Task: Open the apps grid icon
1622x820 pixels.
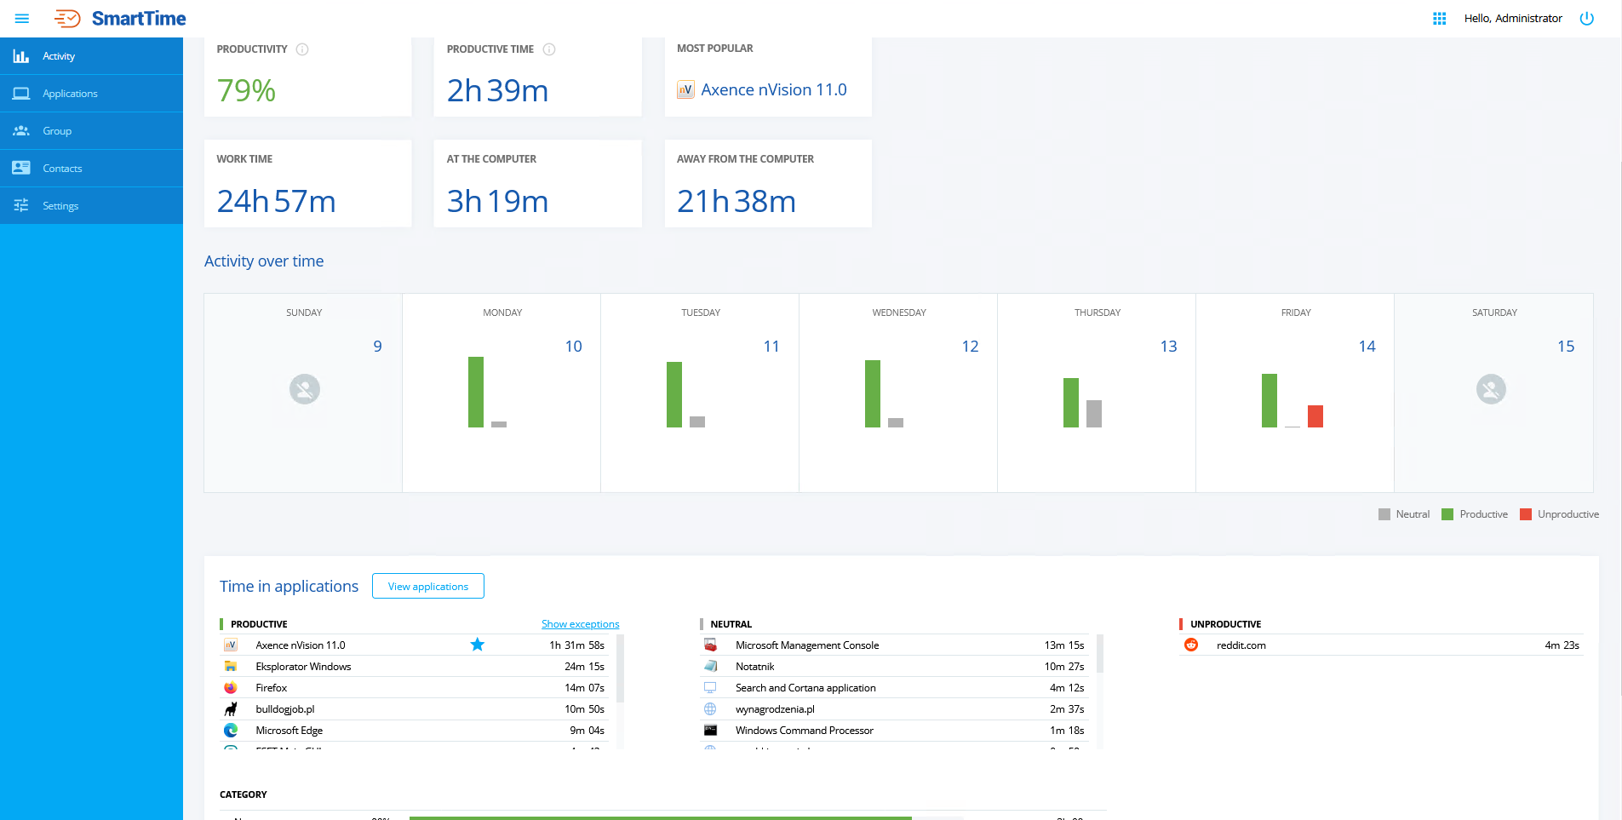Action: [1439, 19]
